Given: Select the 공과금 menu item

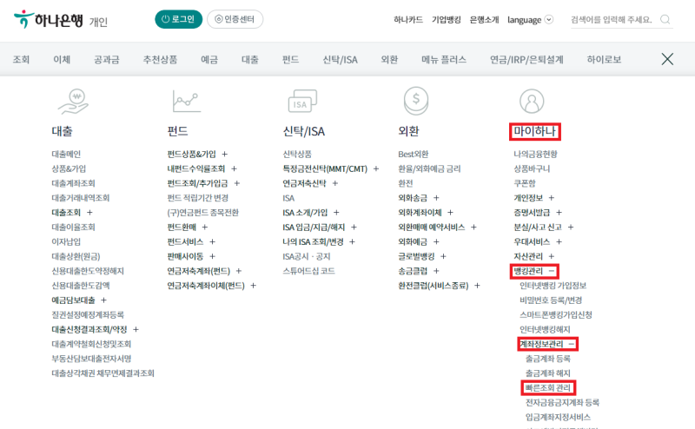Looking at the screenshot, I should [106, 59].
